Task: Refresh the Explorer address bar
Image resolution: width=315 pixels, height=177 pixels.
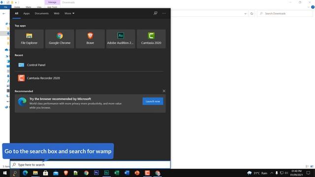Action: point(252,13)
